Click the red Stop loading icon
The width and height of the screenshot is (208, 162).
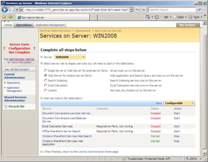tap(144, 10)
